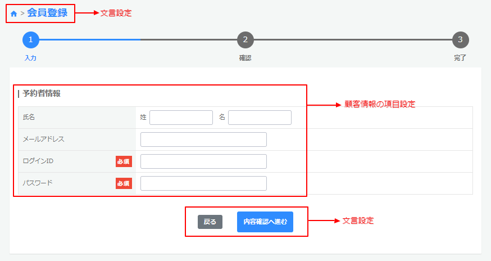Click into the メールアドレス text field
Image resolution: width=491 pixels, height=261 pixels.
[203, 139]
